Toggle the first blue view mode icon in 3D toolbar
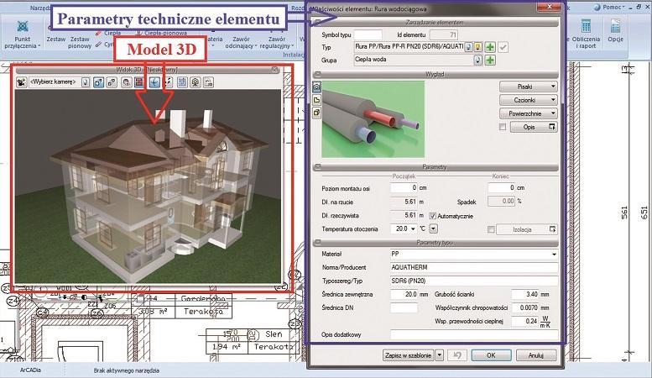The height and width of the screenshot is (378, 652). tap(98, 82)
